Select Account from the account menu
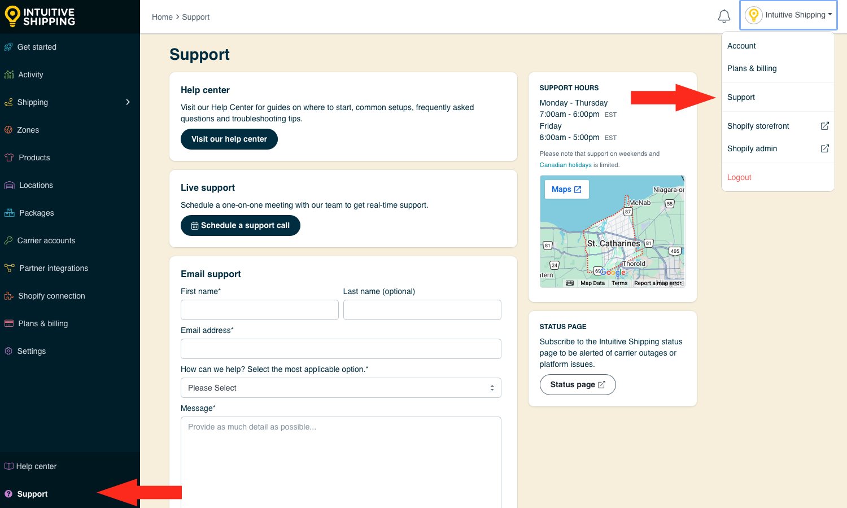 click(741, 46)
